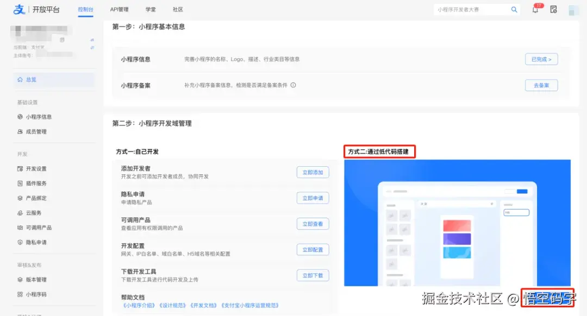Viewport: 587px width, 316px height.
Task: Click the search magnifier icon
Action: (514, 10)
